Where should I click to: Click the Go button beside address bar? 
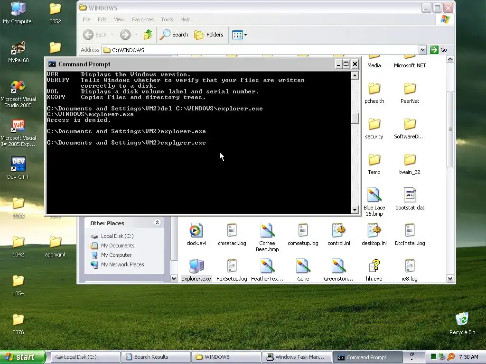pyautogui.click(x=439, y=50)
